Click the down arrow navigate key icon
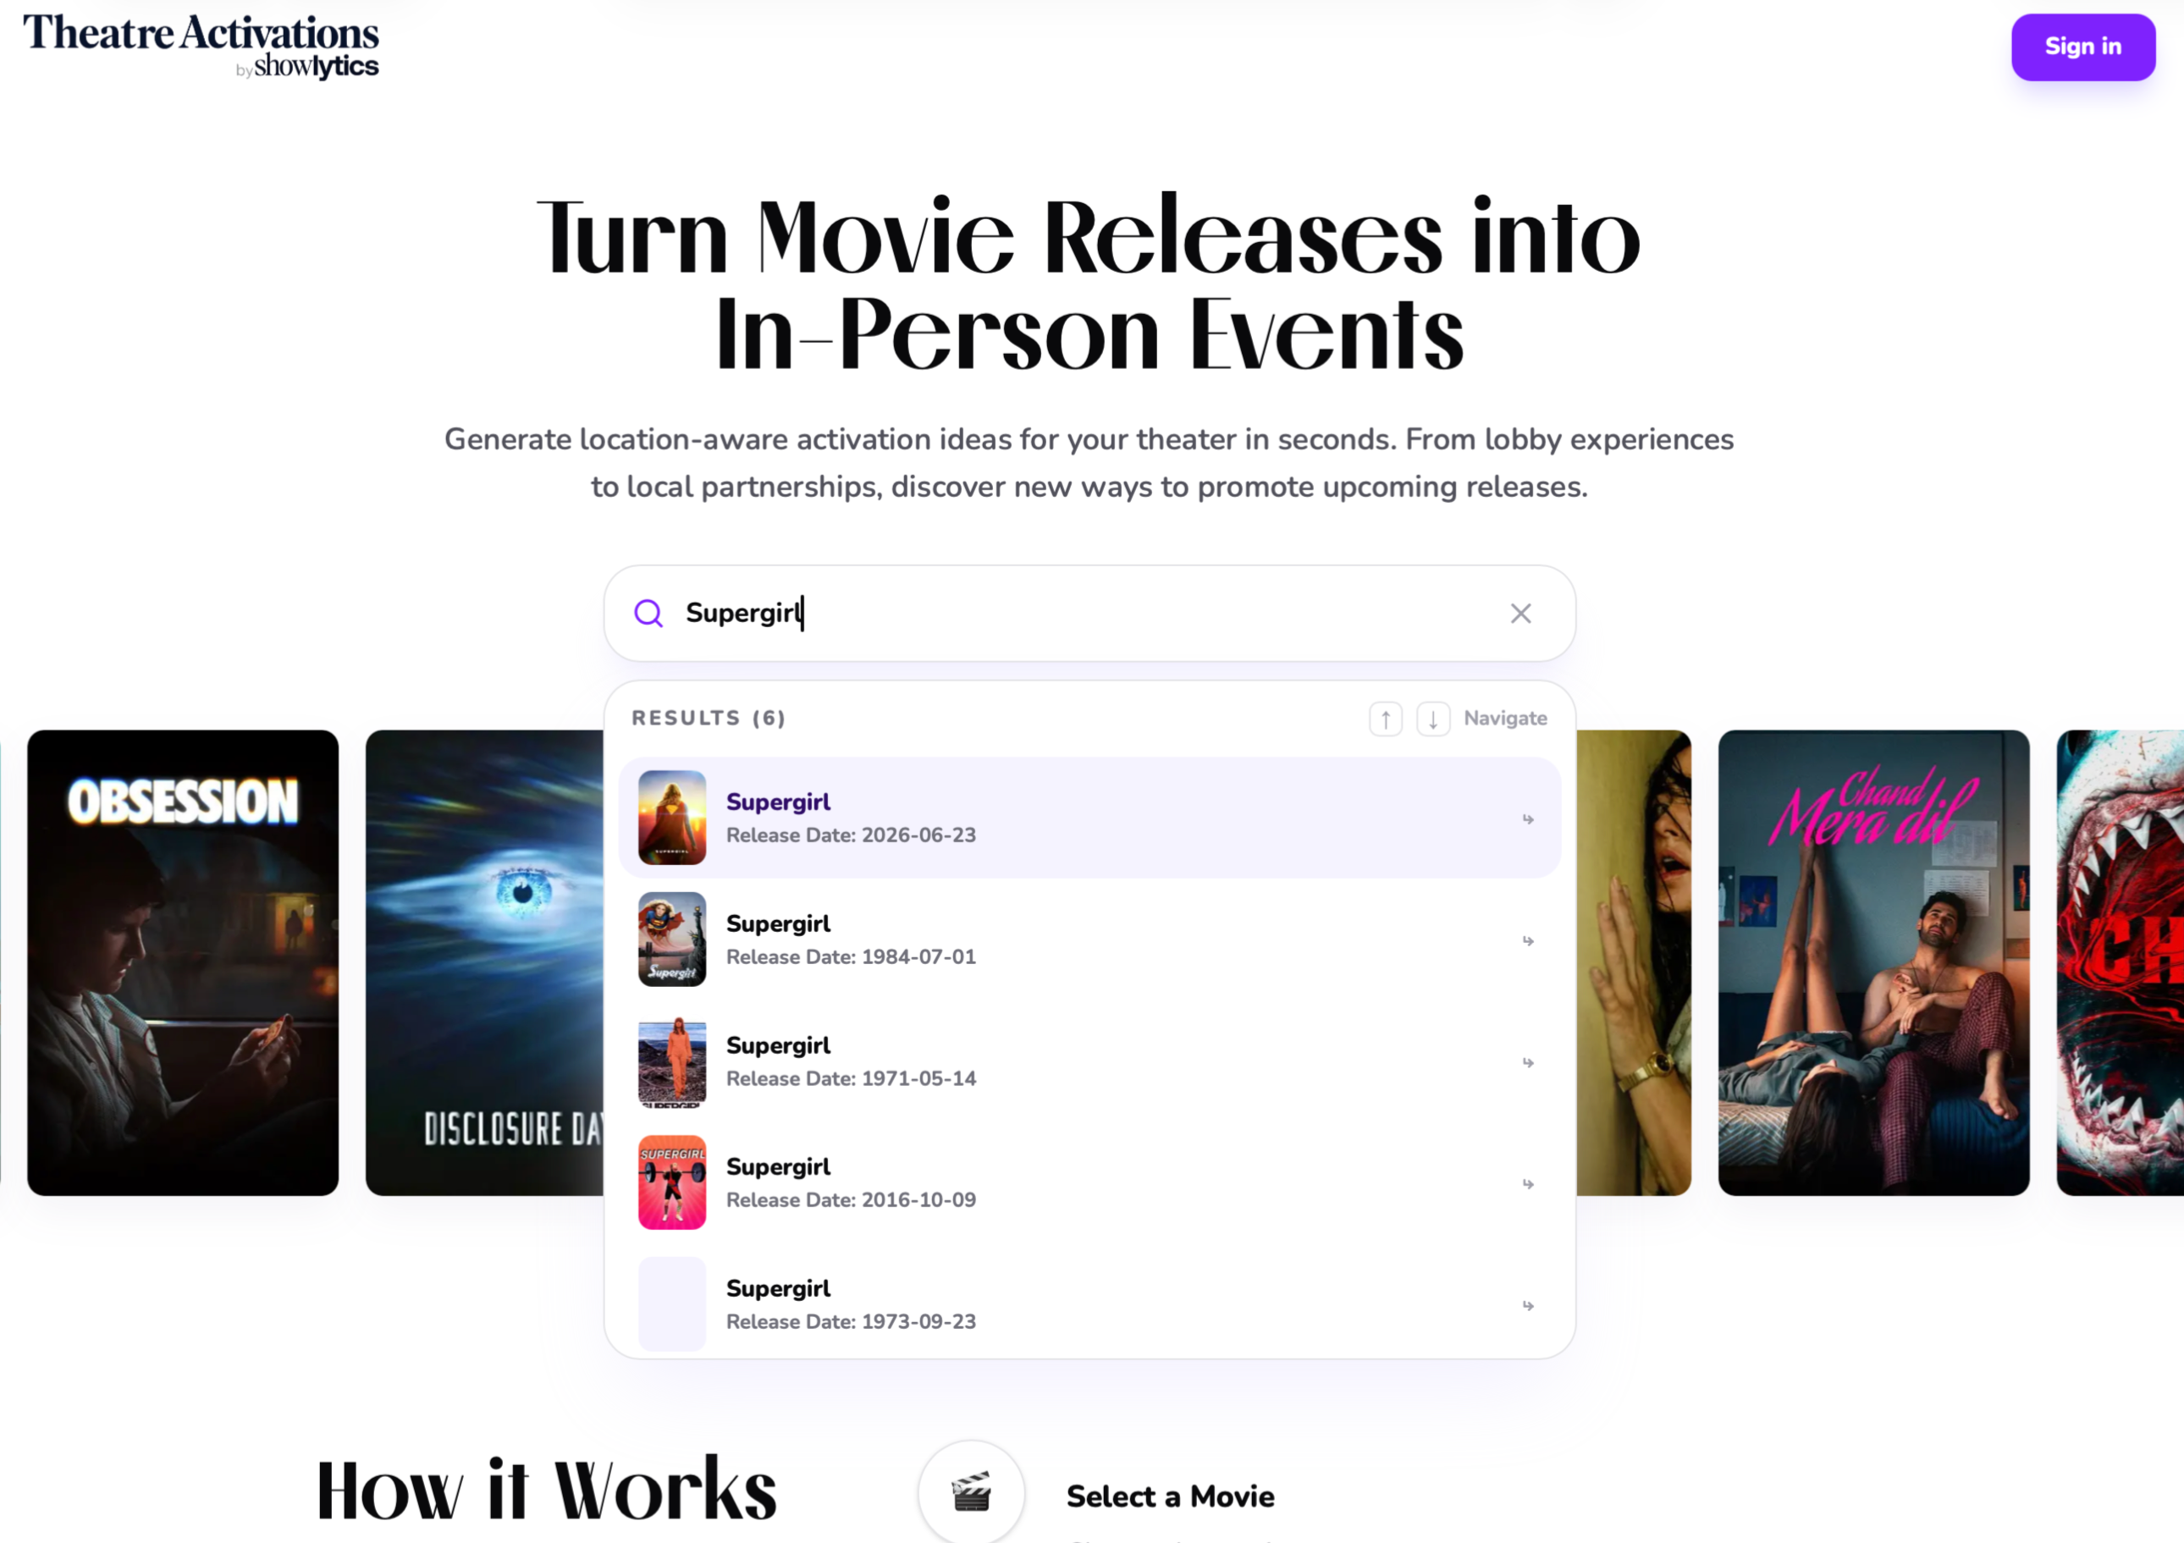Viewport: 2184px width, 1543px height. coord(1432,719)
